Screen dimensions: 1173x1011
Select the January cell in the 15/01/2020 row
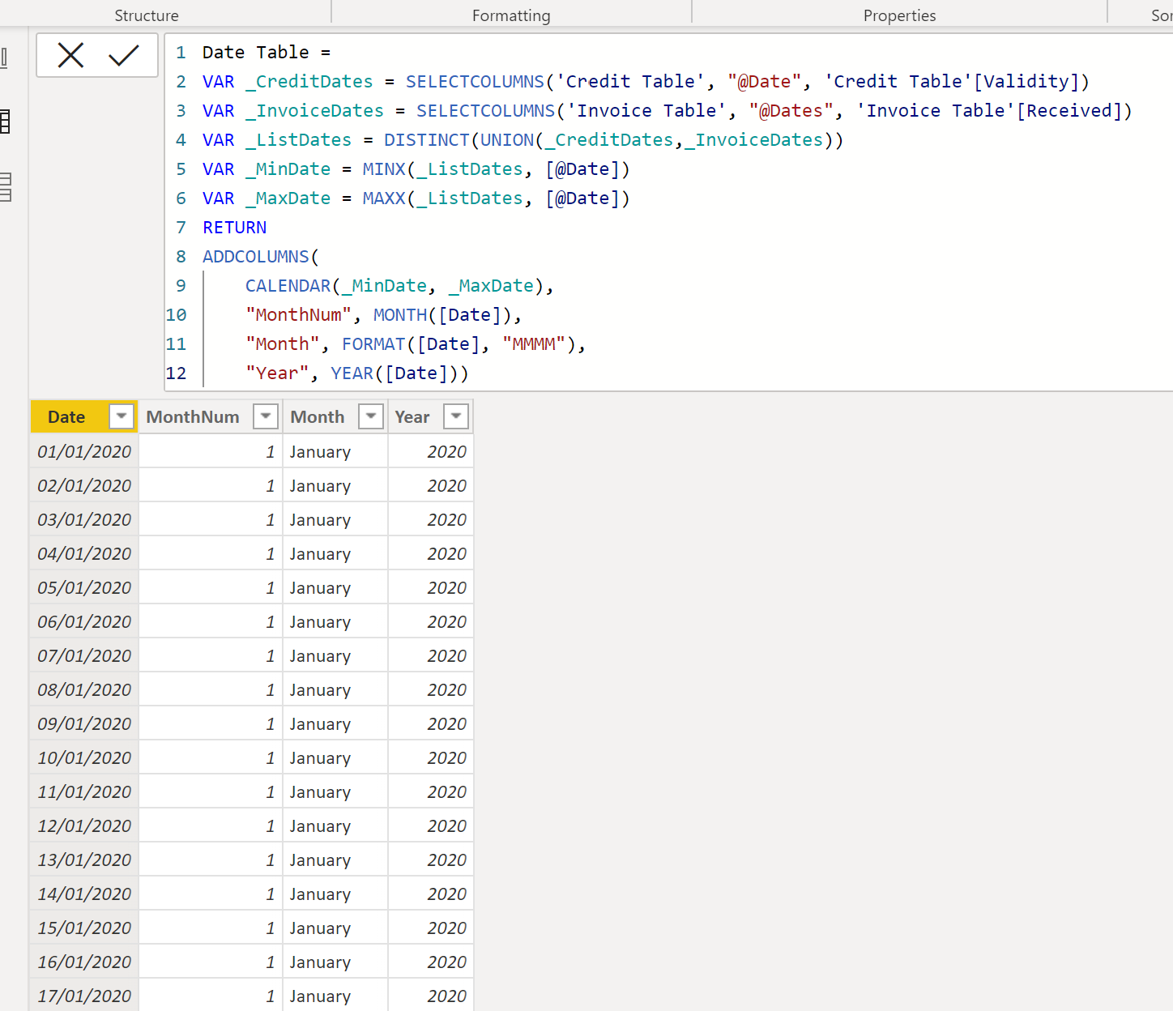tap(335, 928)
